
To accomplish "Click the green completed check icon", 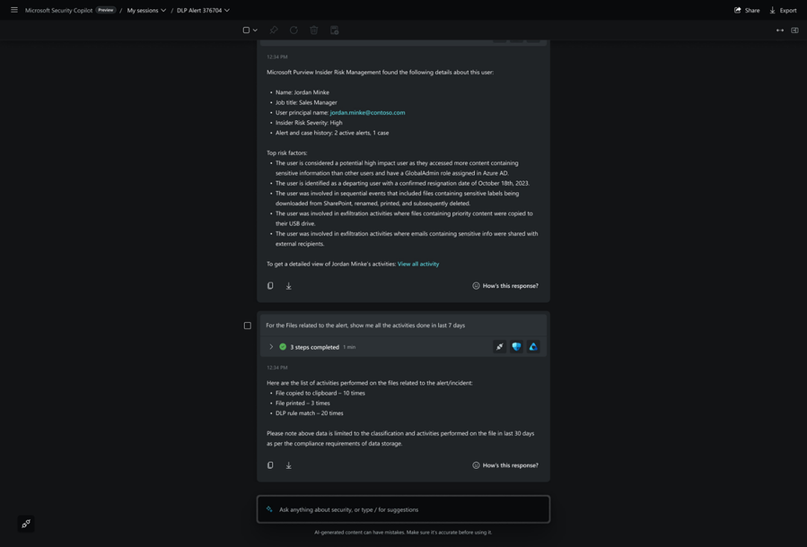I will click(x=283, y=347).
